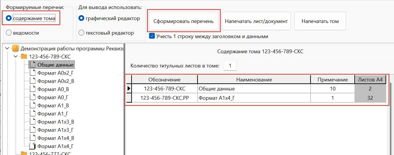Screen dimensions: 394x155
Task: Click the sheet icon beside «Формат A1x3_В»
Action: pos(32,122)
